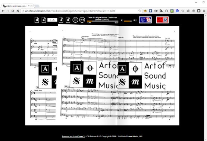The width and height of the screenshot is (207, 141).
Task: Click the green square extension icon
Action: coord(172,11)
